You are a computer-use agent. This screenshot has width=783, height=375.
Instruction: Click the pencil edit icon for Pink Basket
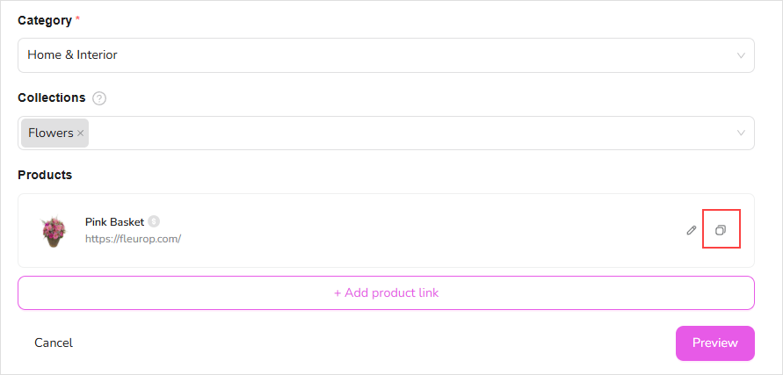692,230
